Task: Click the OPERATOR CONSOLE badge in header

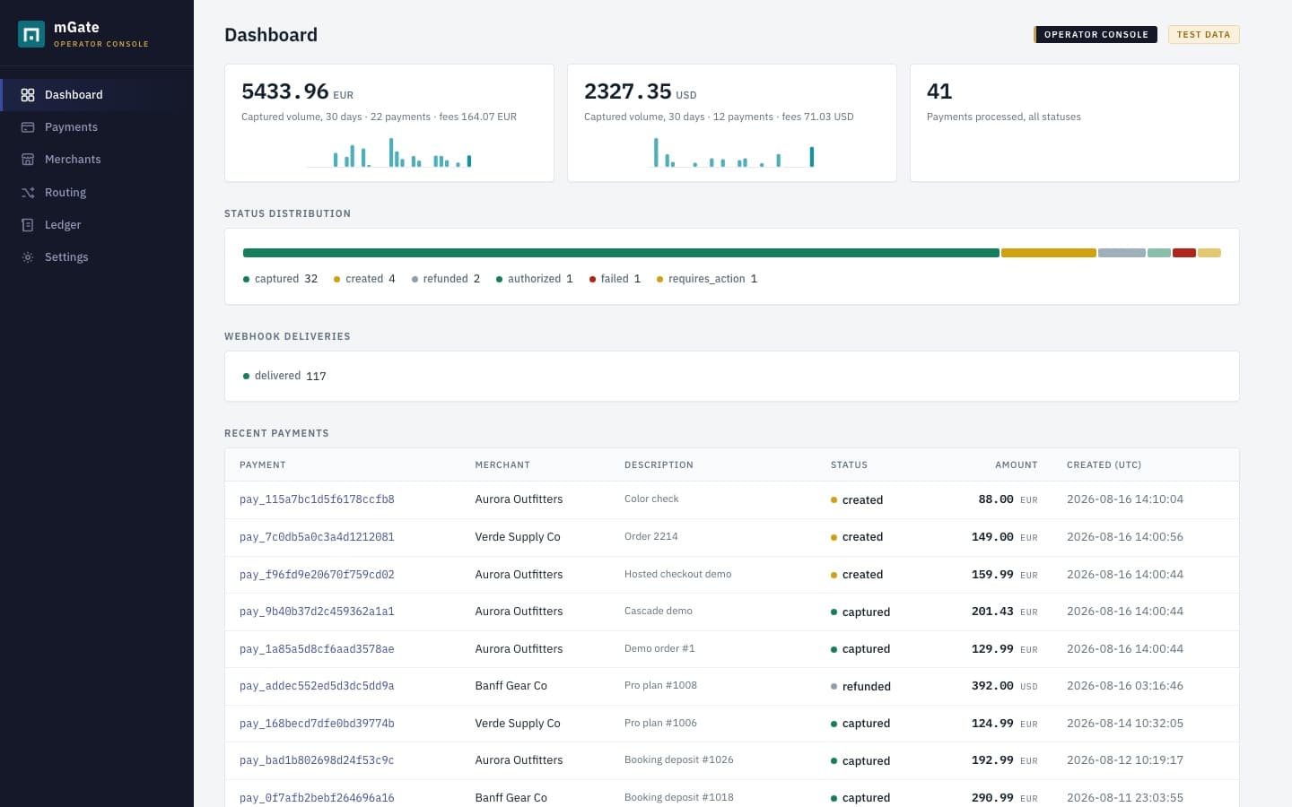Action: tap(1096, 35)
